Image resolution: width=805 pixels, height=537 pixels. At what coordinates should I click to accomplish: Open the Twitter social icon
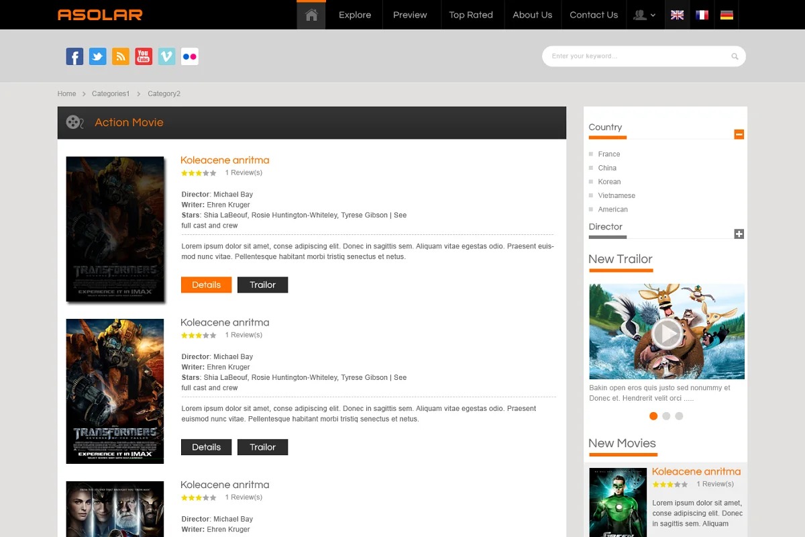(98, 56)
